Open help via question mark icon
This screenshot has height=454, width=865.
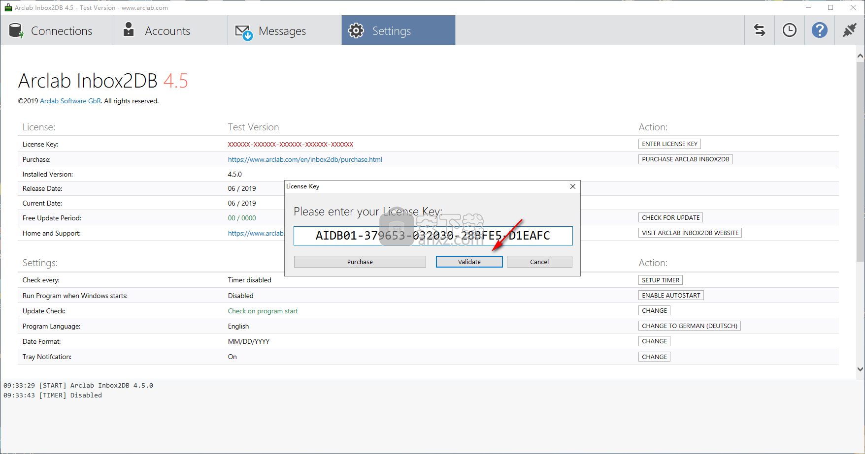pyautogui.click(x=820, y=30)
